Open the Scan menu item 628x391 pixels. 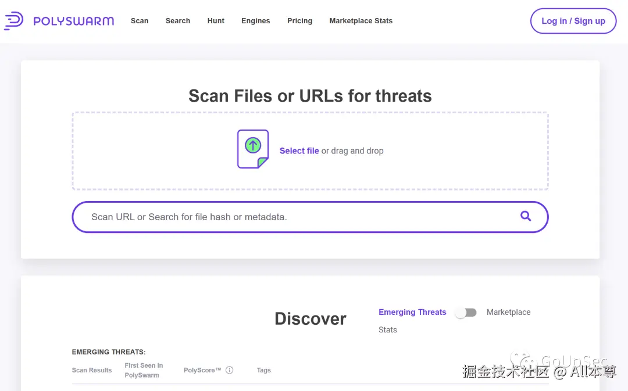[x=140, y=21]
